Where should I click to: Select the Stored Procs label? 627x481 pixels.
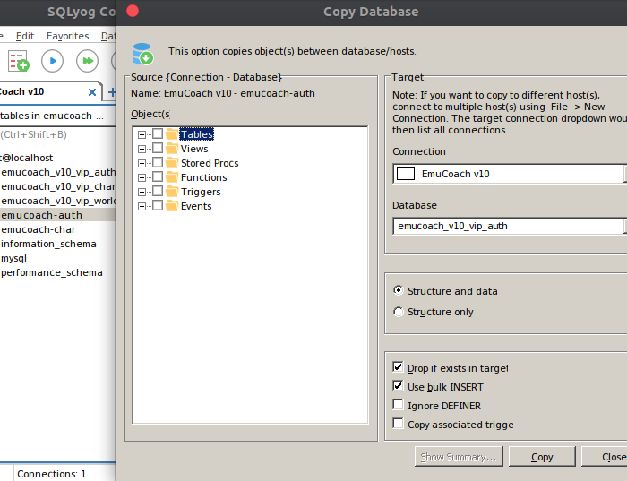(210, 163)
